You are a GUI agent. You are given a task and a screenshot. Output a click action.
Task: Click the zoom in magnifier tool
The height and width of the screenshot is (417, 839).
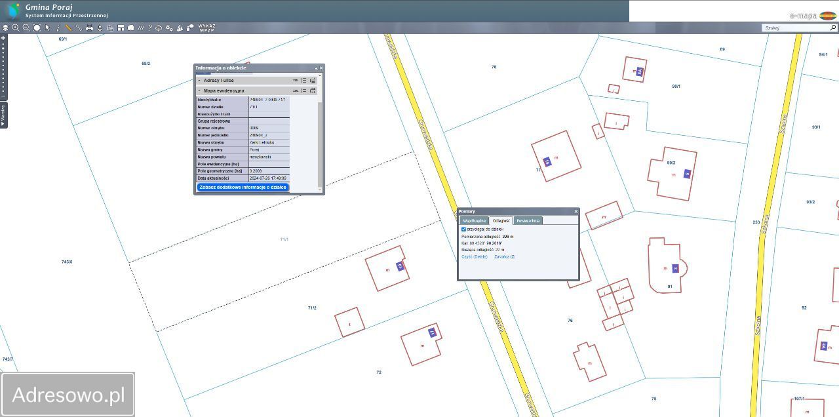[x=16, y=28]
